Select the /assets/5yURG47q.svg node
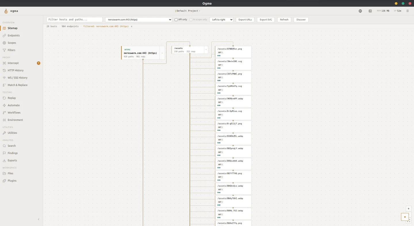The height and width of the screenshot is (226, 414). click(233, 89)
